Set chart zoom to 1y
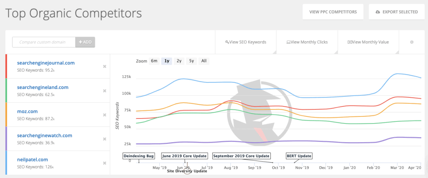 [x=167, y=61]
